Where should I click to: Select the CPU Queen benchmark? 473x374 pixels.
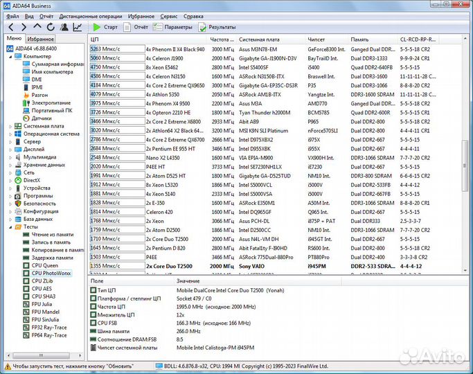pos(44,265)
